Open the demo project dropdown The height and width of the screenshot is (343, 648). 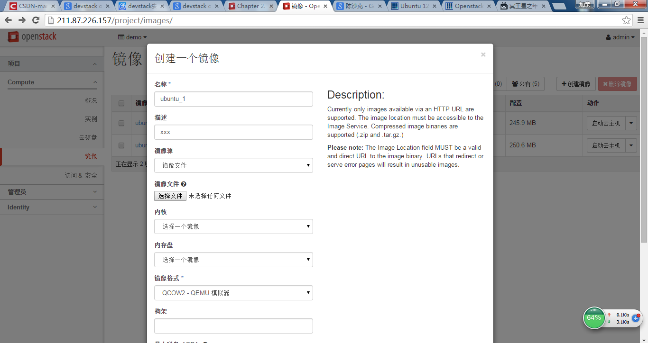coord(132,37)
